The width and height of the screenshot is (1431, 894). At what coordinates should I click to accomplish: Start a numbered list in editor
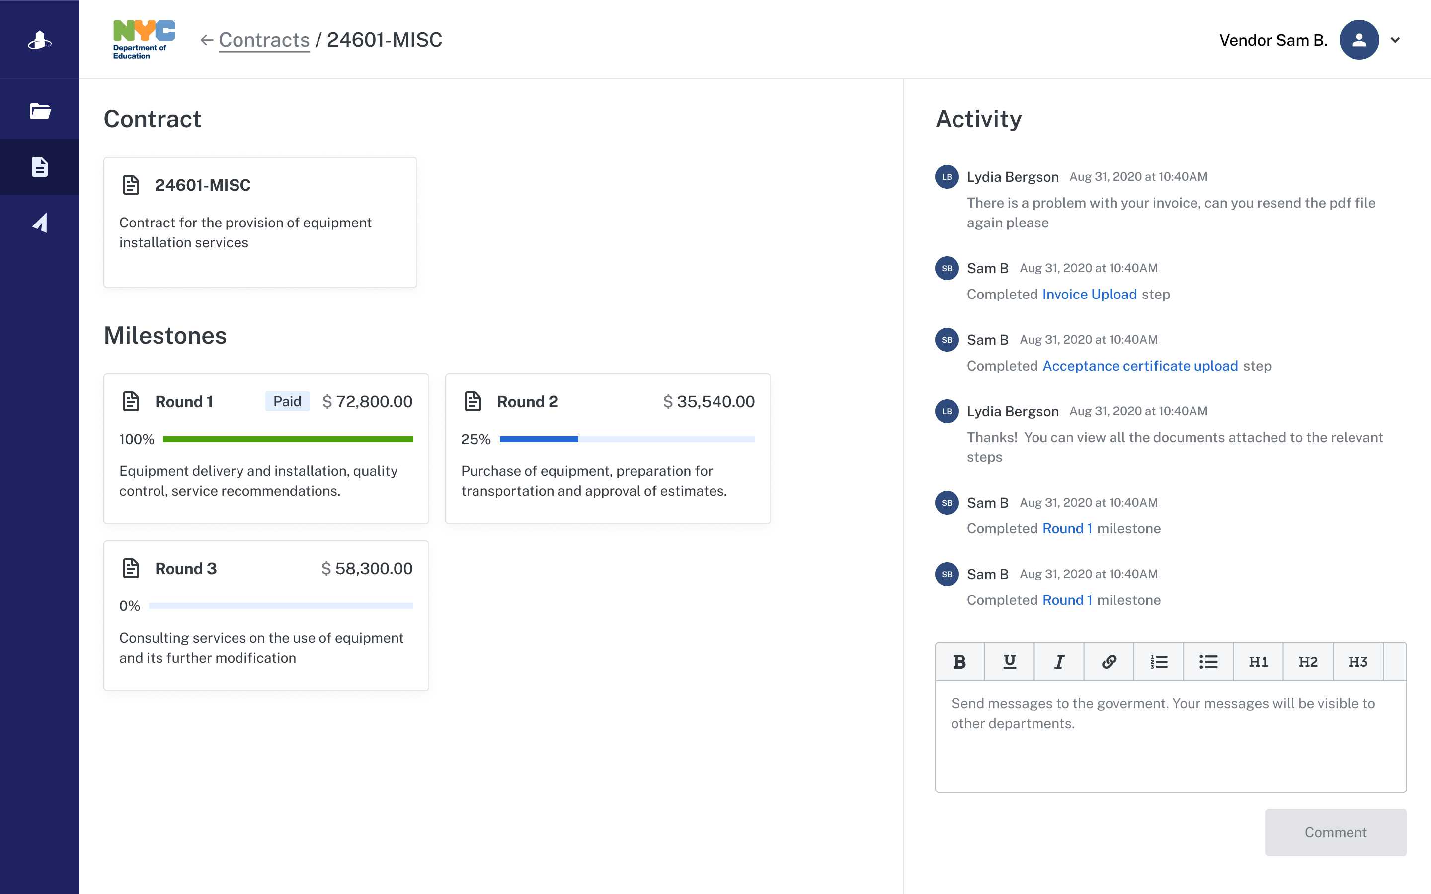pyautogui.click(x=1158, y=662)
